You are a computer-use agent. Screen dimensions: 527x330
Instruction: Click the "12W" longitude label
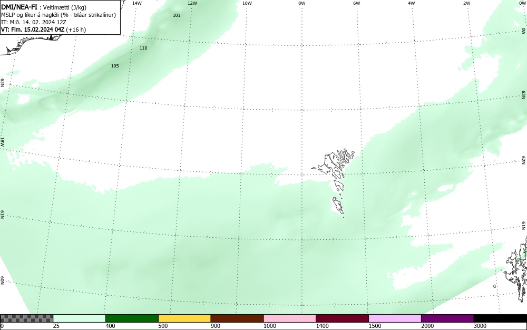192,3
